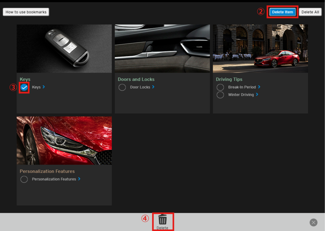
Task: Select the Winter Driving bookmark circle
Action: coord(220,95)
